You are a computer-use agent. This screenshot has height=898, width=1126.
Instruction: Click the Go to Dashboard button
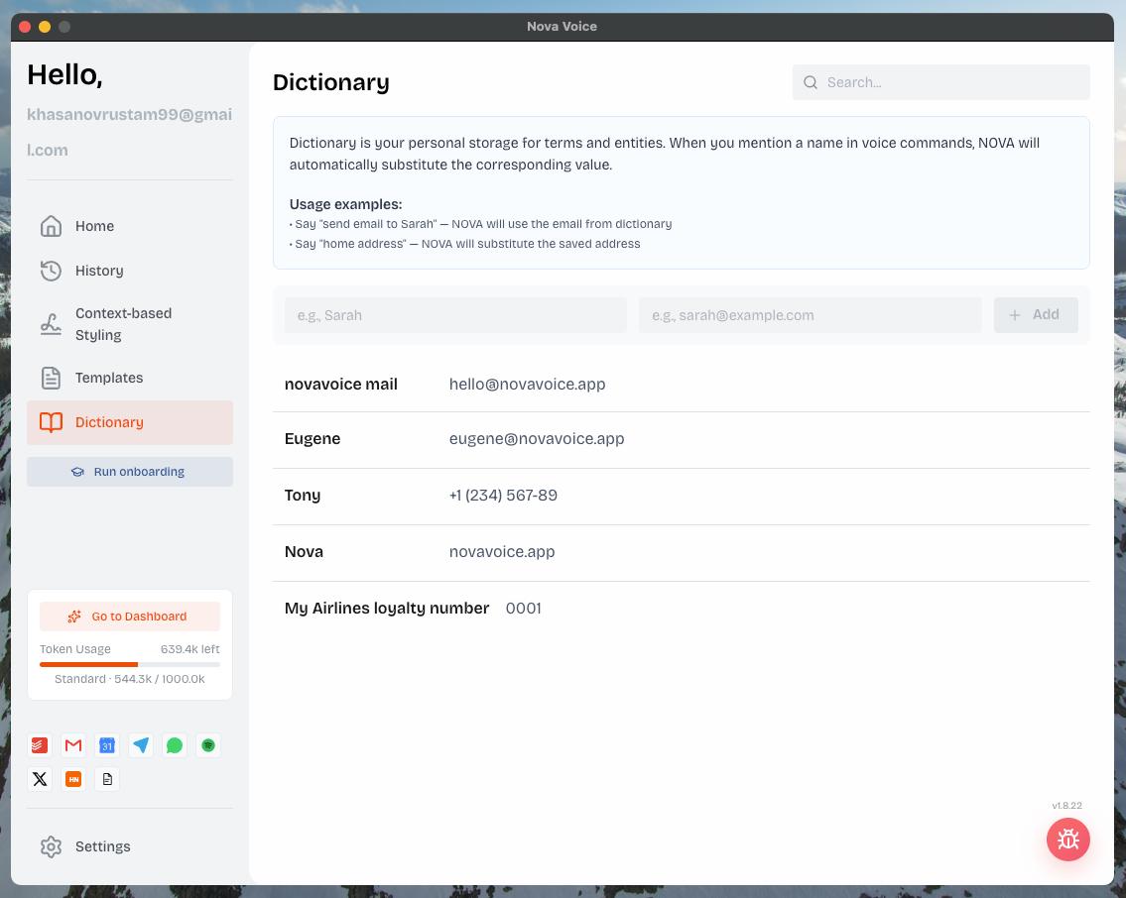130,616
